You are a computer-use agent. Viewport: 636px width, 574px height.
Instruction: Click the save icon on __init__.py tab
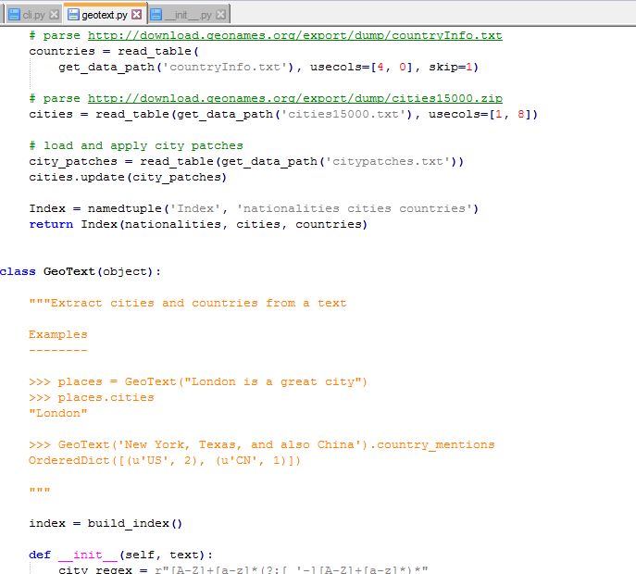click(156, 15)
